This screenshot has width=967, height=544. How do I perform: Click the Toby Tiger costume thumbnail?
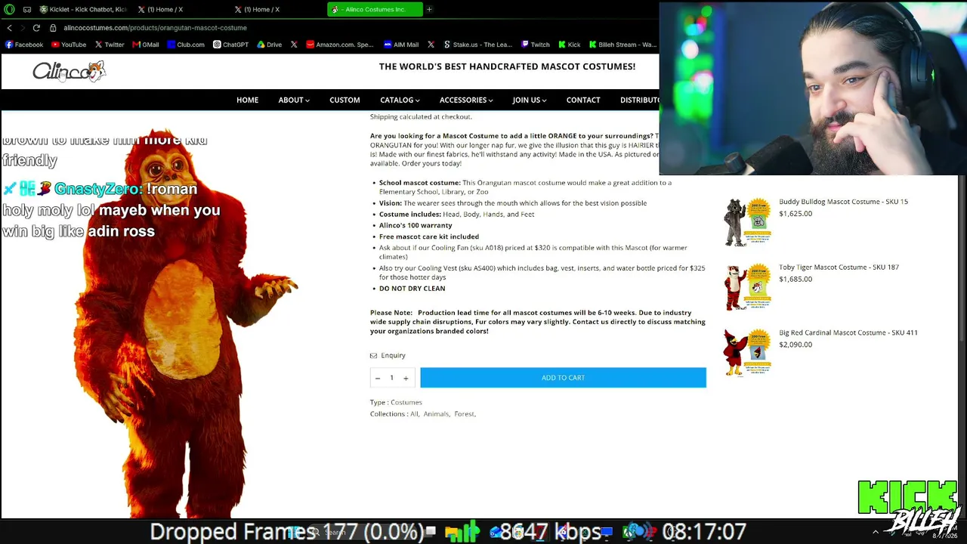pyautogui.click(x=747, y=287)
